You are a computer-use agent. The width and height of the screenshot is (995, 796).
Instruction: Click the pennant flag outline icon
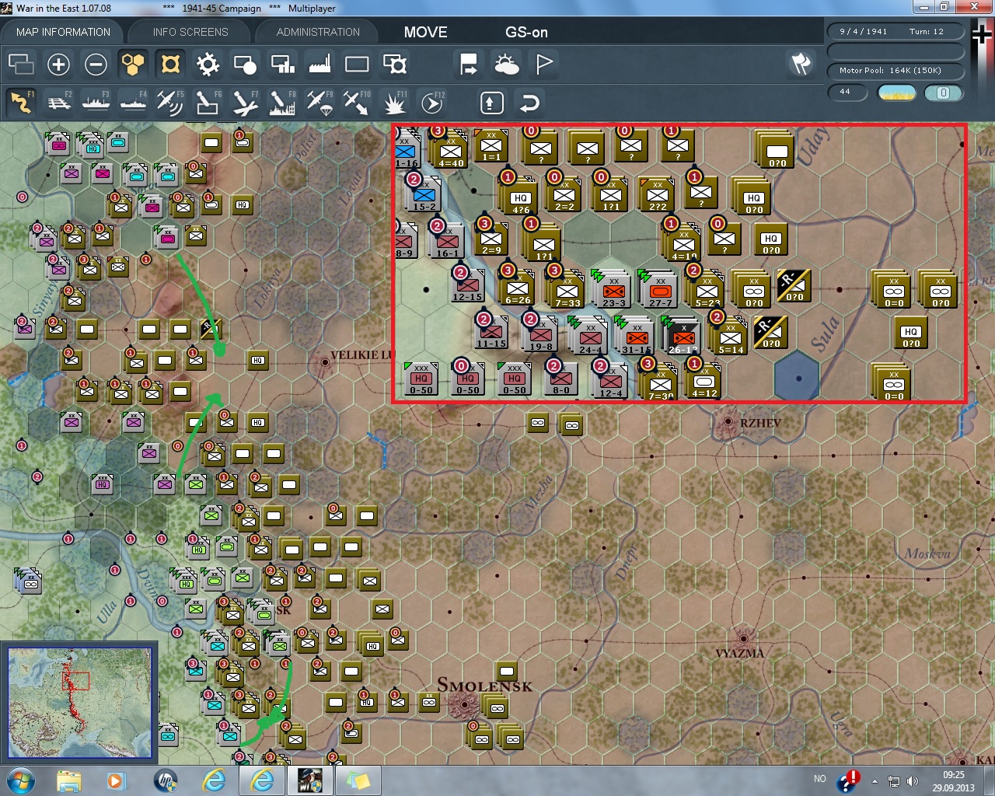pos(544,65)
